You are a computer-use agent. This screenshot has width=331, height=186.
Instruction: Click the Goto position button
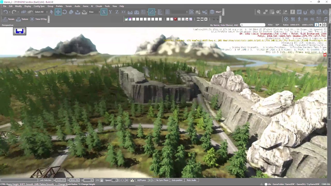177,180
